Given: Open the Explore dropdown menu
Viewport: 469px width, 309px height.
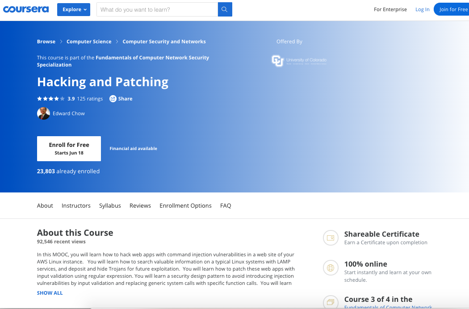Looking at the screenshot, I should tap(74, 9).
